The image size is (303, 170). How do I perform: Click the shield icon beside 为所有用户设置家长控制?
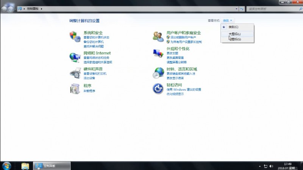coord(168,42)
